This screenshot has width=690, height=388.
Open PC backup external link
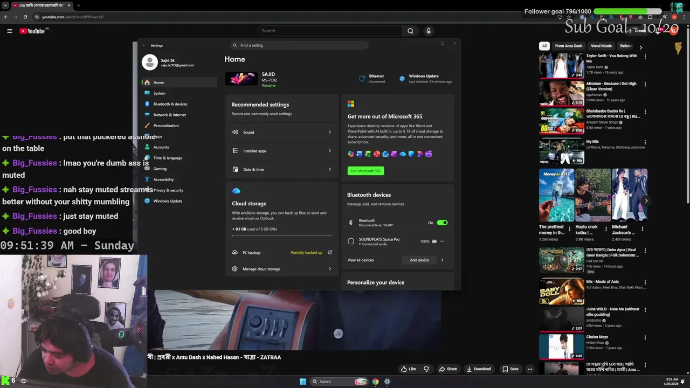click(x=330, y=252)
